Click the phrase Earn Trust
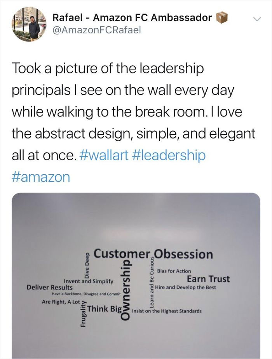Viewport: 272px width, 359px height. coord(208,279)
